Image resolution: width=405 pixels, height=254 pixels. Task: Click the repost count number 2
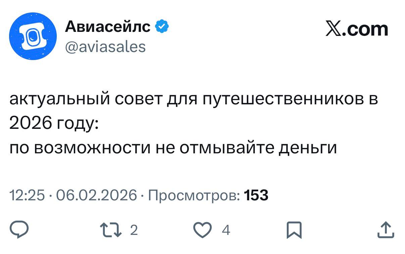coord(133,230)
